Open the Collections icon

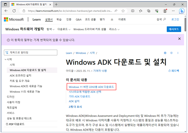149,11
